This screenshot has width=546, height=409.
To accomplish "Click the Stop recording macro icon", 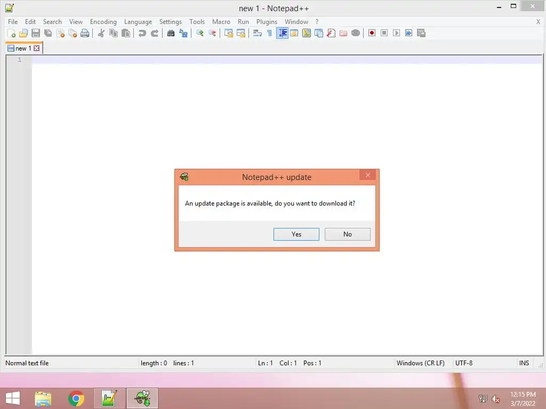I will pyautogui.click(x=384, y=33).
